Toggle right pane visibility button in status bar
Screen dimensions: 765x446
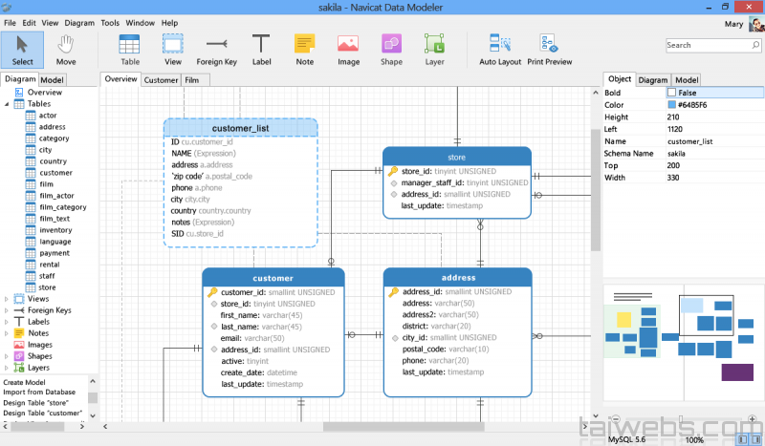[756, 439]
